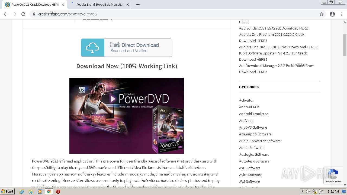Image resolution: width=347 pixels, height=195 pixels.
Task: Reload the current page
Action: (x=23, y=14)
